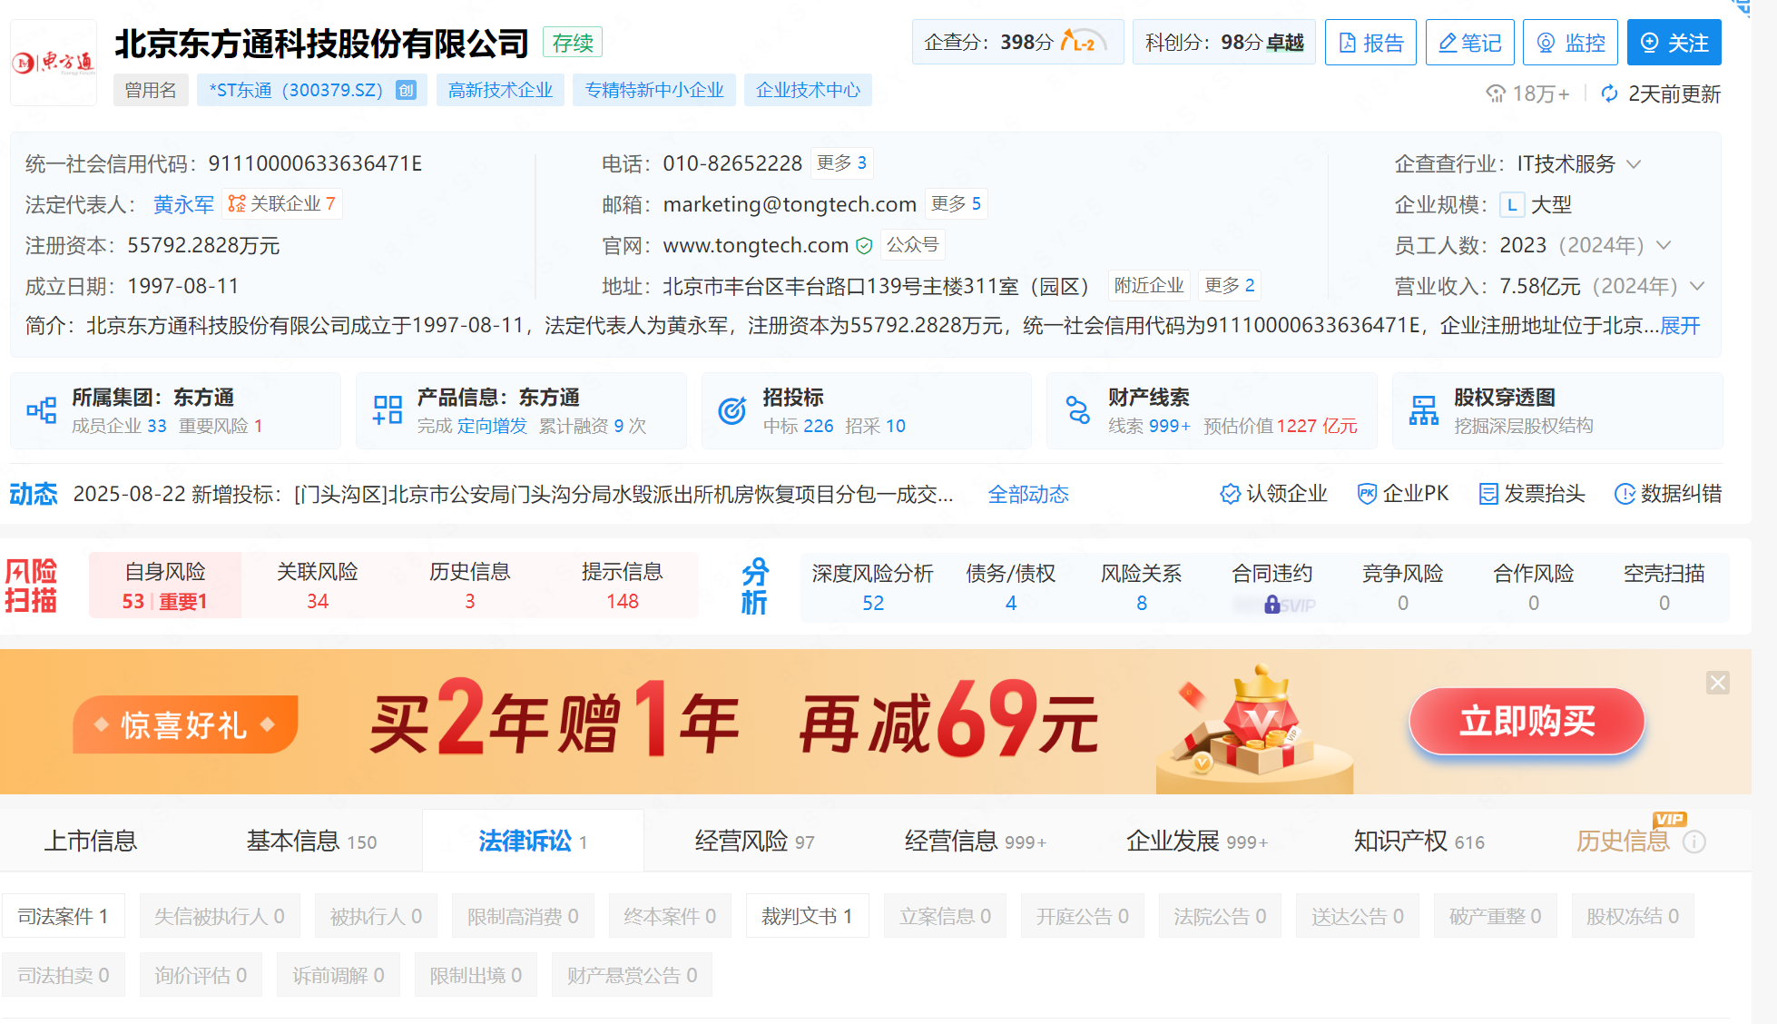
Task: Click the 曾用名 former name tag
Action: [151, 90]
